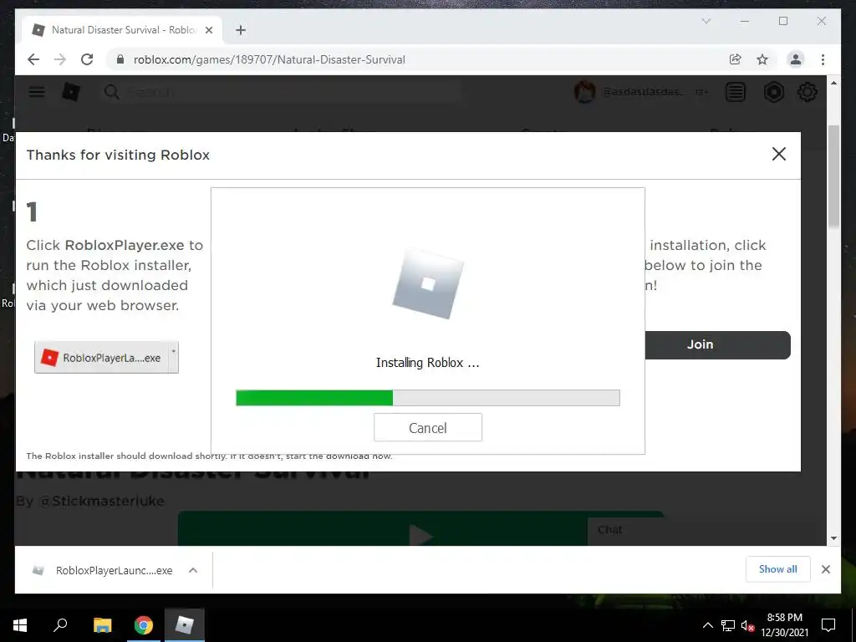Click the Roblox logo home icon
The image size is (856, 642).
click(71, 92)
